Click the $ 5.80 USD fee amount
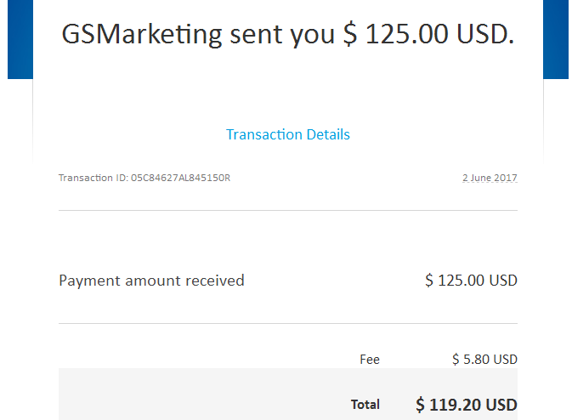Screen dimensions: 572x420 484,360
